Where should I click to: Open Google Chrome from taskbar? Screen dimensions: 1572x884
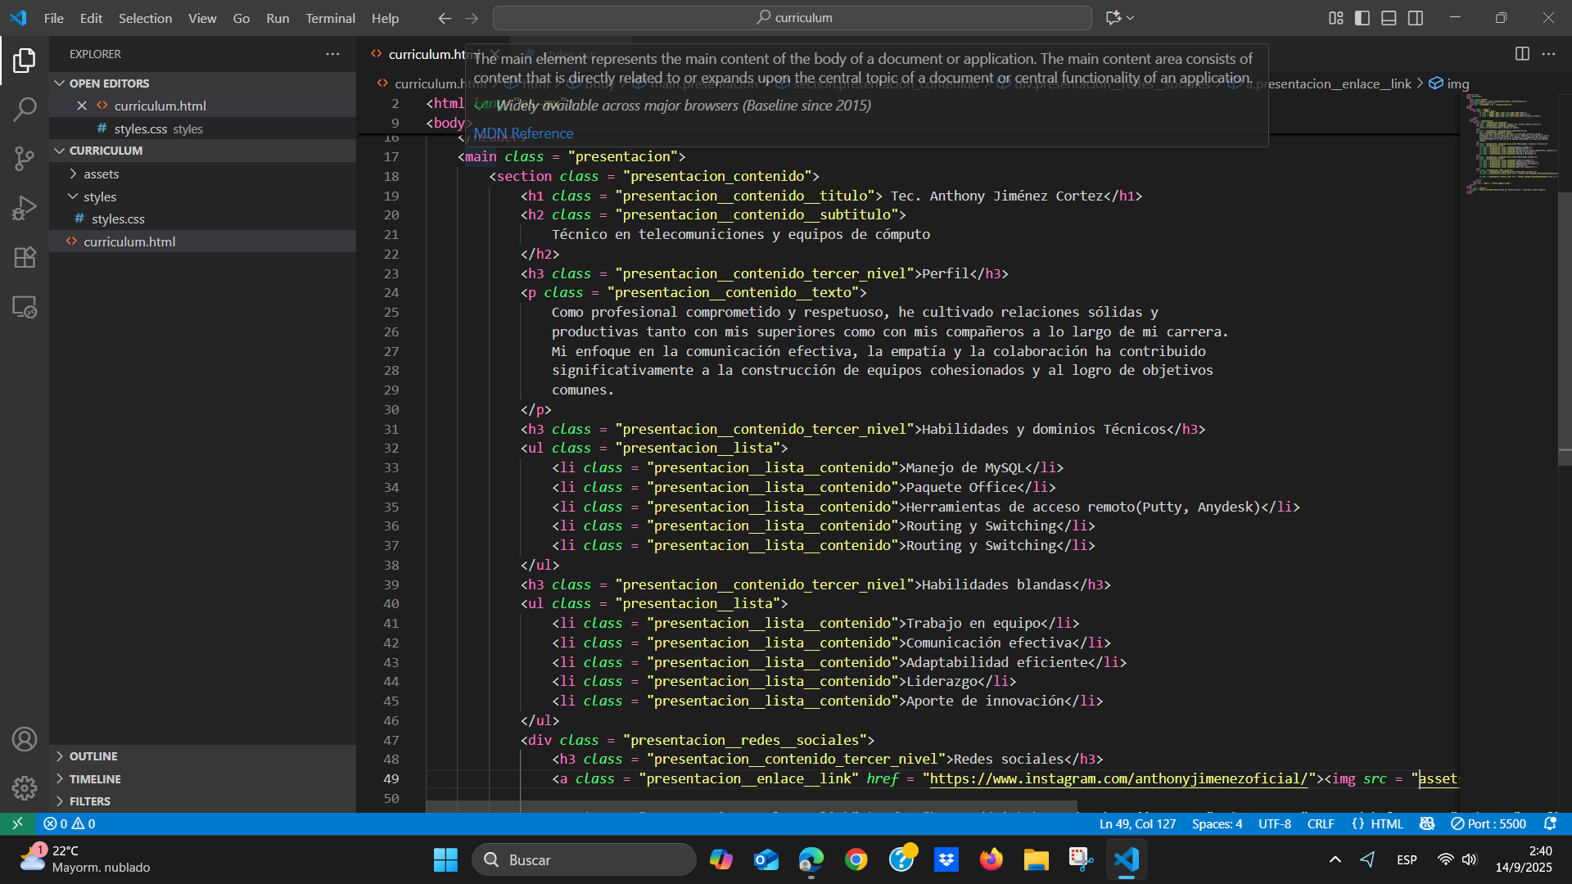[856, 859]
